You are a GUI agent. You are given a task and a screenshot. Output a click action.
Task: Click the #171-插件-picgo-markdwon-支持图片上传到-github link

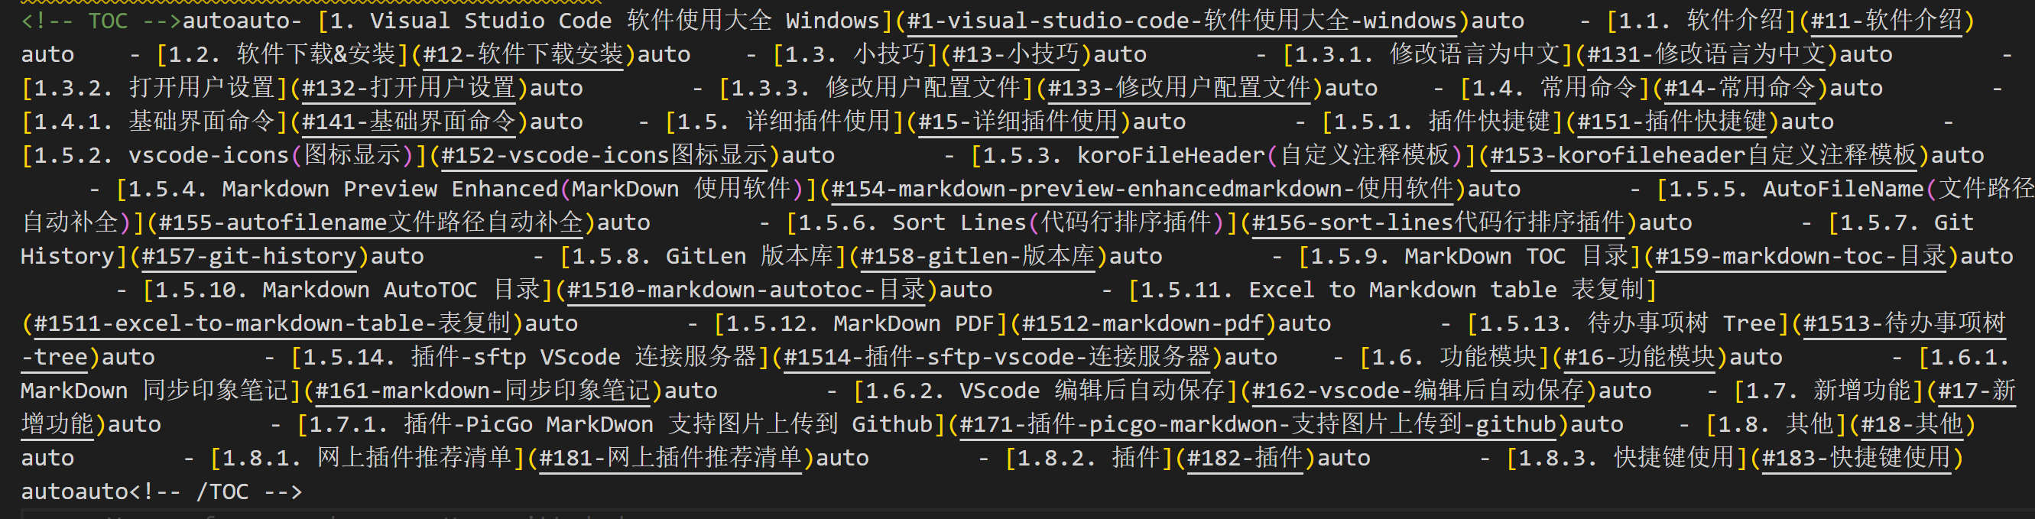(x=1258, y=424)
